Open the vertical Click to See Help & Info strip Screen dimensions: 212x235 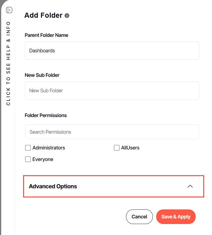(x=8, y=63)
